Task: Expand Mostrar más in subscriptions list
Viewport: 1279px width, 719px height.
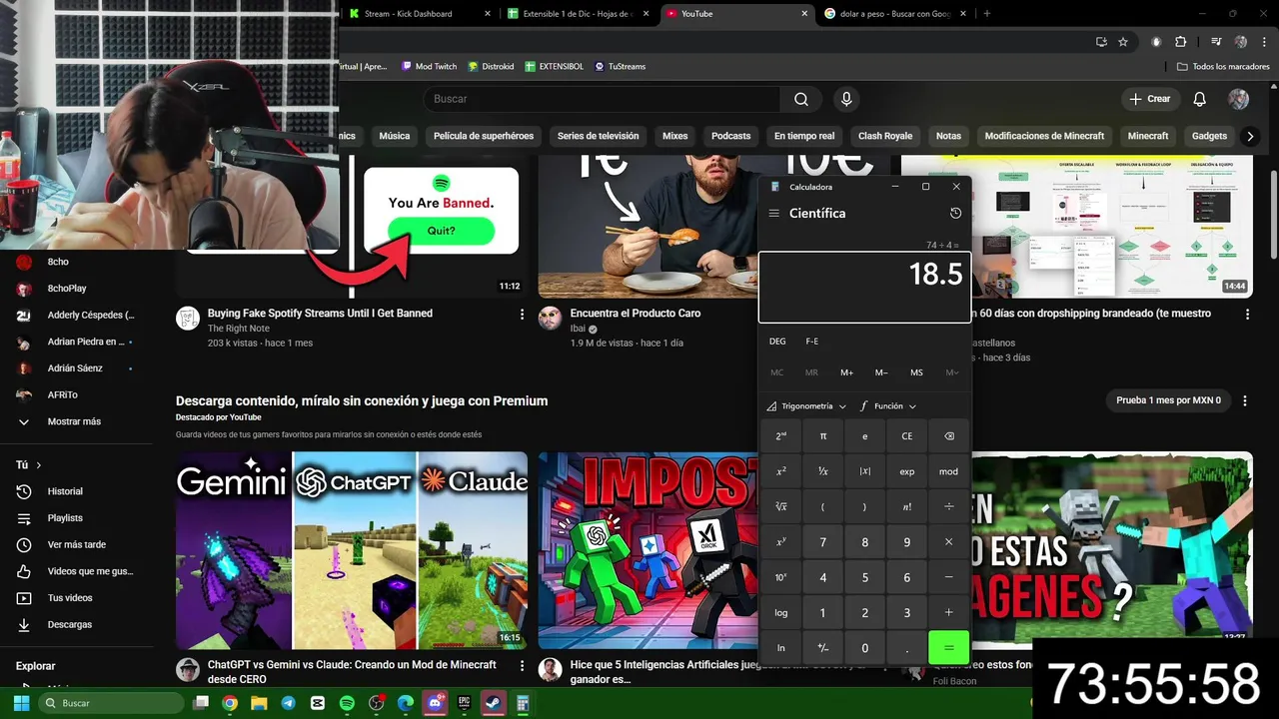Action: click(74, 421)
